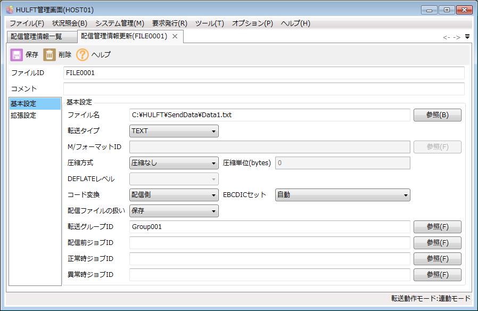Click 参照(F) button for 転送グループID
478x311 pixels.
pos(437,227)
